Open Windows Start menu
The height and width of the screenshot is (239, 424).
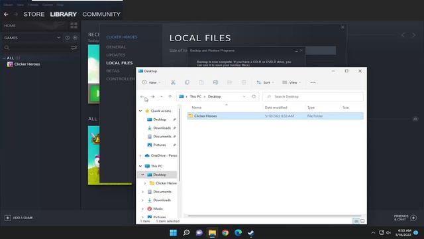[173, 232]
